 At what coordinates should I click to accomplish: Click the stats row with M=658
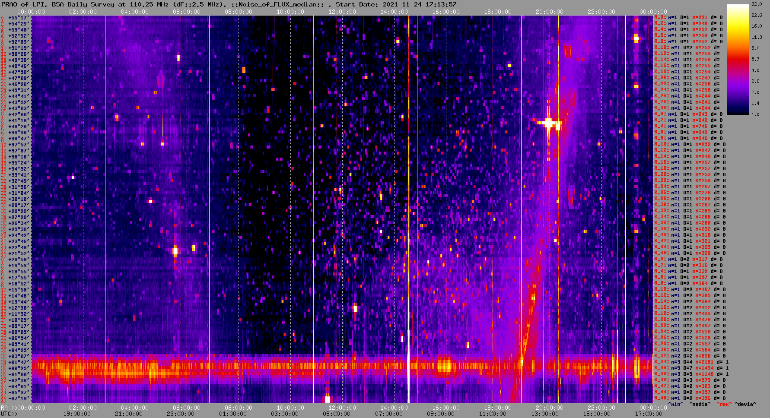(690, 356)
